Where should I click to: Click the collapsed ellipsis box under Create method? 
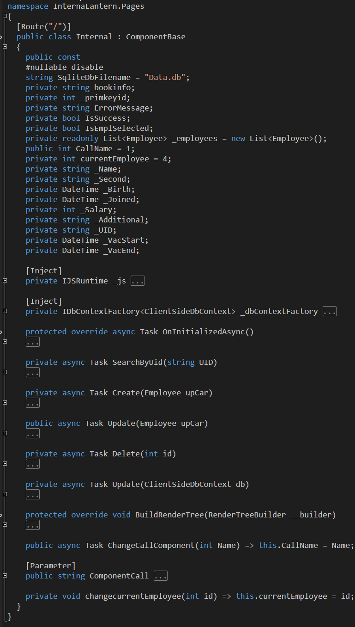point(32,403)
